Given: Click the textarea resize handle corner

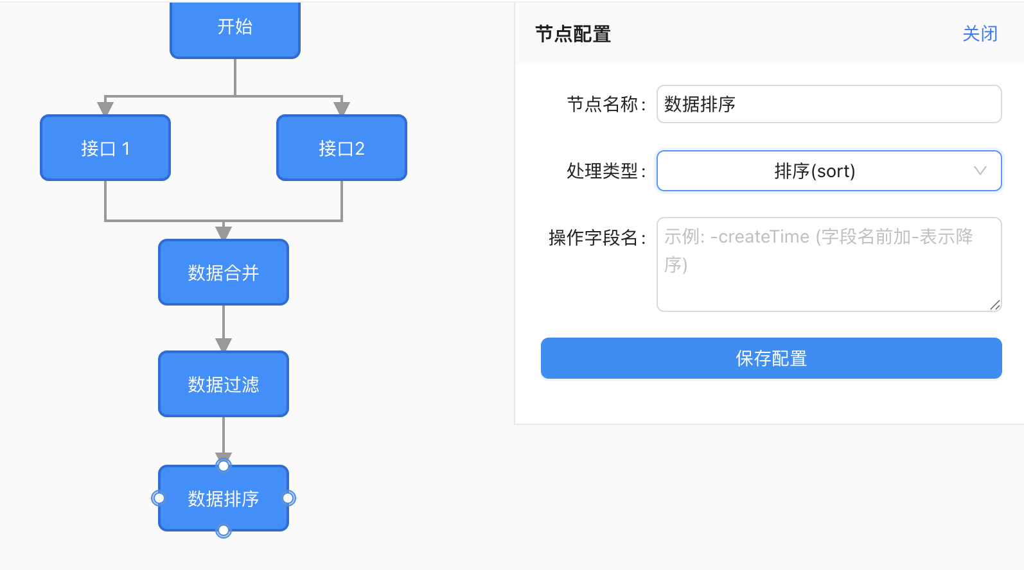Looking at the screenshot, I should 995,306.
